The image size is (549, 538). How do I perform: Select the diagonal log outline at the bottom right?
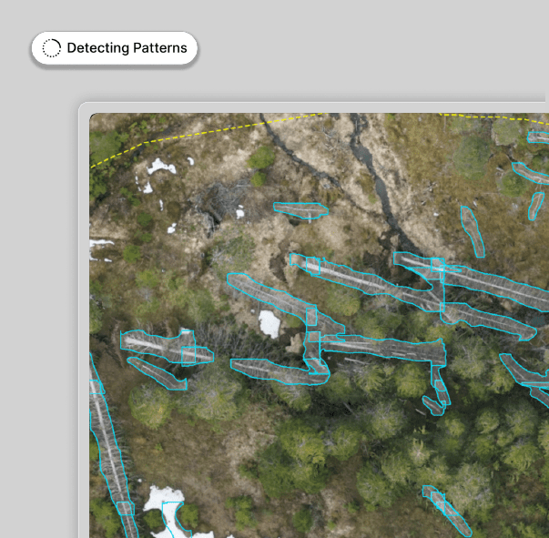click(x=448, y=511)
